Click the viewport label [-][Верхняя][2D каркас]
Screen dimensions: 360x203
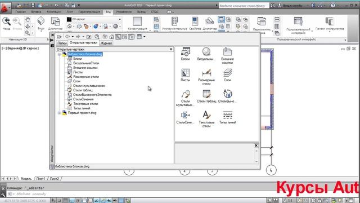(20, 48)
